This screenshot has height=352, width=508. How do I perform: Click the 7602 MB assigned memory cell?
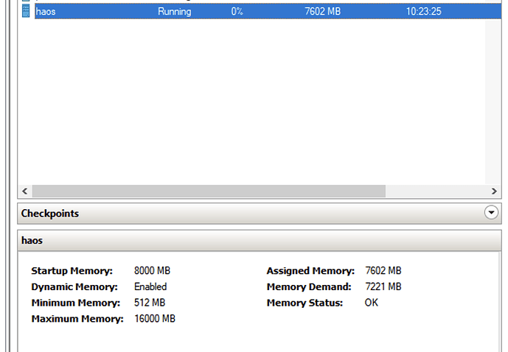click(x=323, y=11)
